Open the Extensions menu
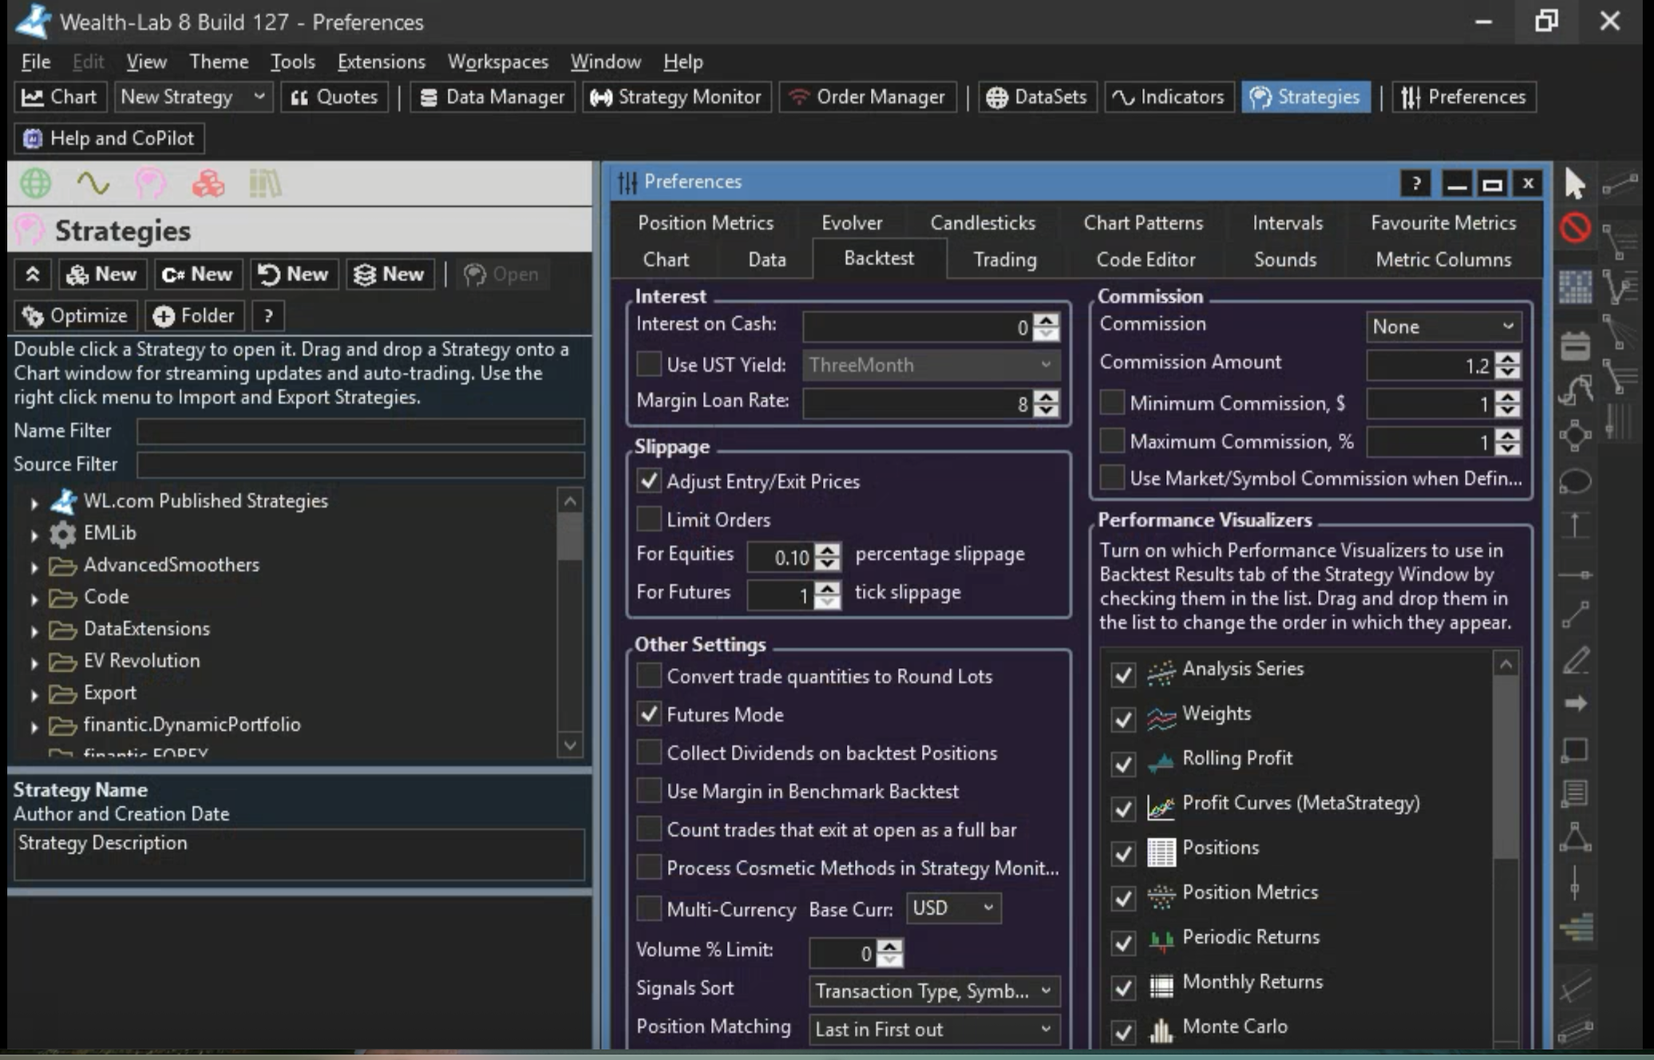Viewport: 1654px width, 1060px height. pos(381,61)
